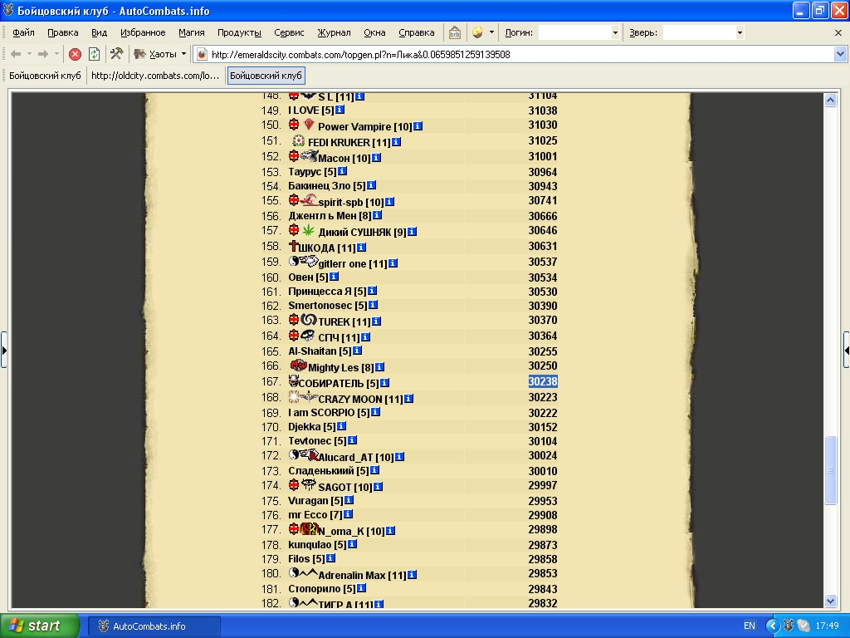The height and width of the screenshot is (638, 850).
Task: Open info icon next to Масон [10]
Action: pyautogui.click(x=376, y=157)
